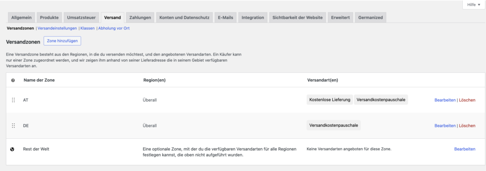Open the Hilfe dropdown
This screenshot has width=486, height=171.
pyautogui.click(x=474, y=5)
